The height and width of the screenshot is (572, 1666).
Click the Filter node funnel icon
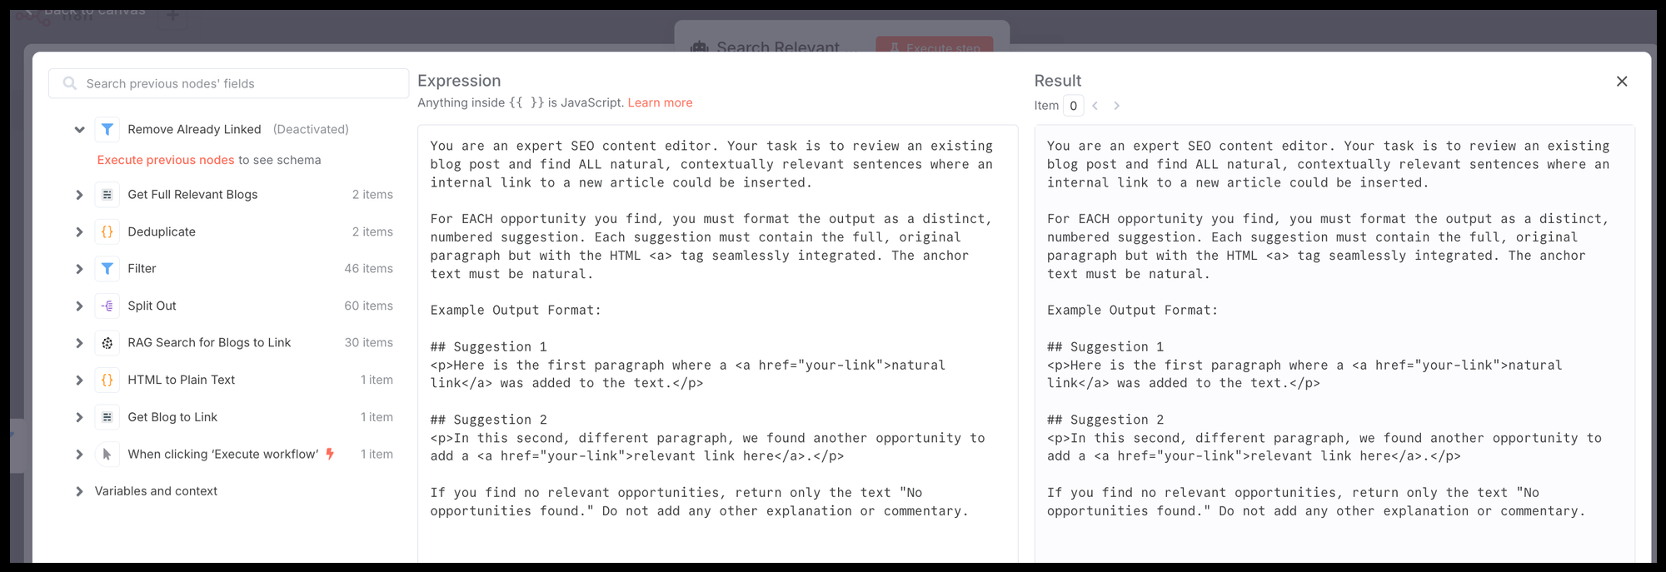[x=107, y=269]
